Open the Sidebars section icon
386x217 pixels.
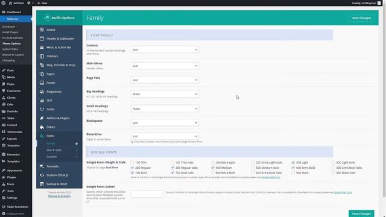pos(42,56)
